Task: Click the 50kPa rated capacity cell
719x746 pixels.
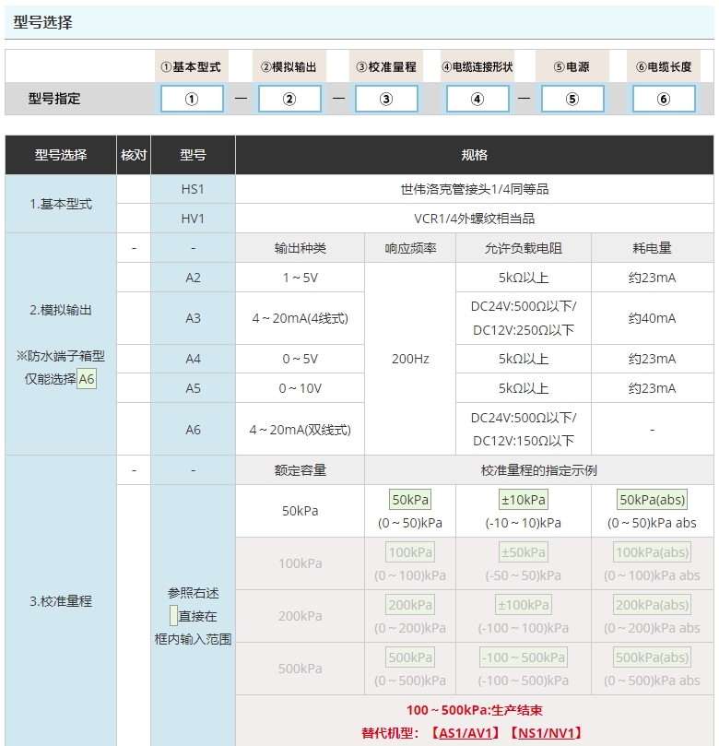Action: pos(301,511)
